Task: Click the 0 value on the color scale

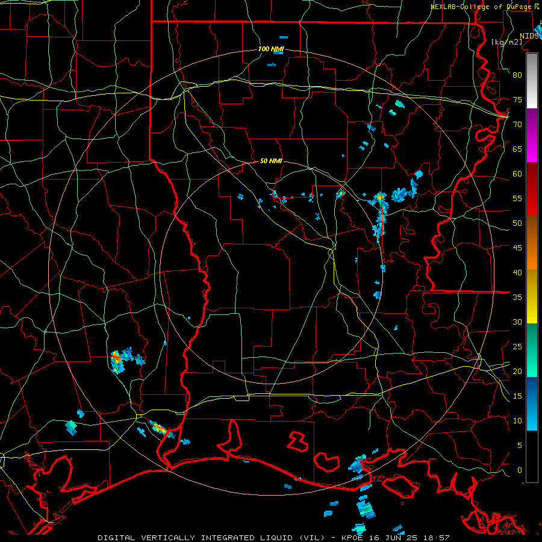Action: (520, 470)
